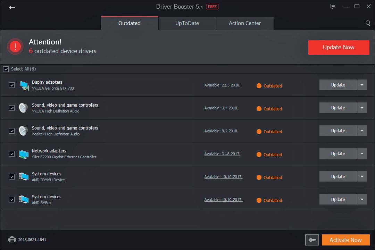Click the AMD SMBus system device icon
This screenshot has height=250, width=375.
click(24, 200)
